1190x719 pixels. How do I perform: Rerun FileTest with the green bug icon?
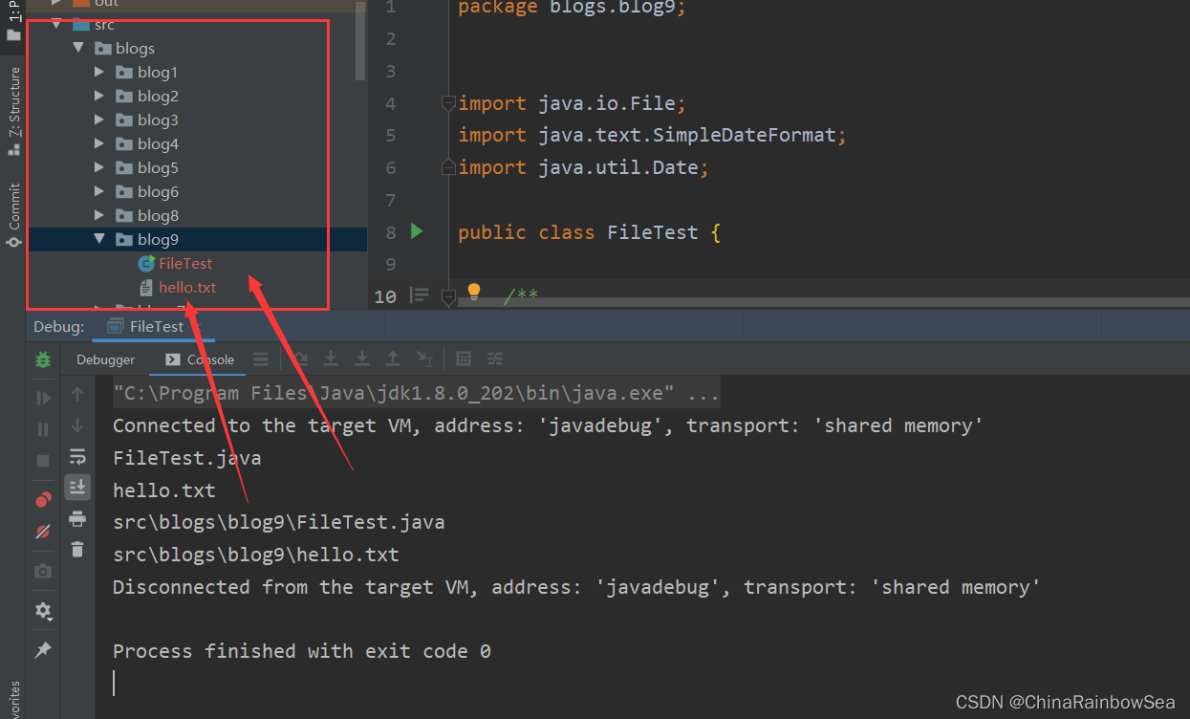click(x=43, y=359)
